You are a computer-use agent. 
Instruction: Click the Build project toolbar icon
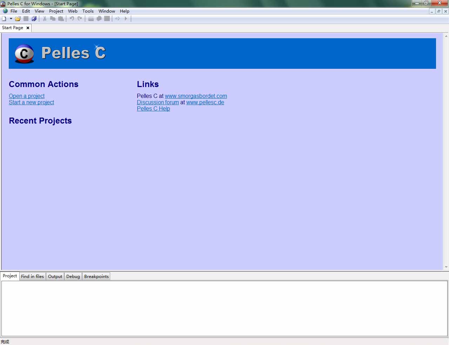coord(99,19)
